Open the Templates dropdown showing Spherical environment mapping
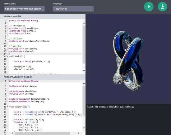171x135 pixels. click(x=24, y=9)
